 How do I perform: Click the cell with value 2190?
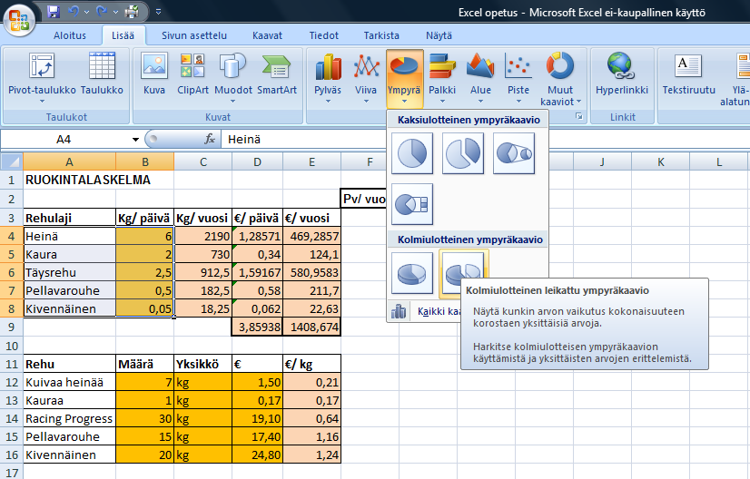coord(203,236)
